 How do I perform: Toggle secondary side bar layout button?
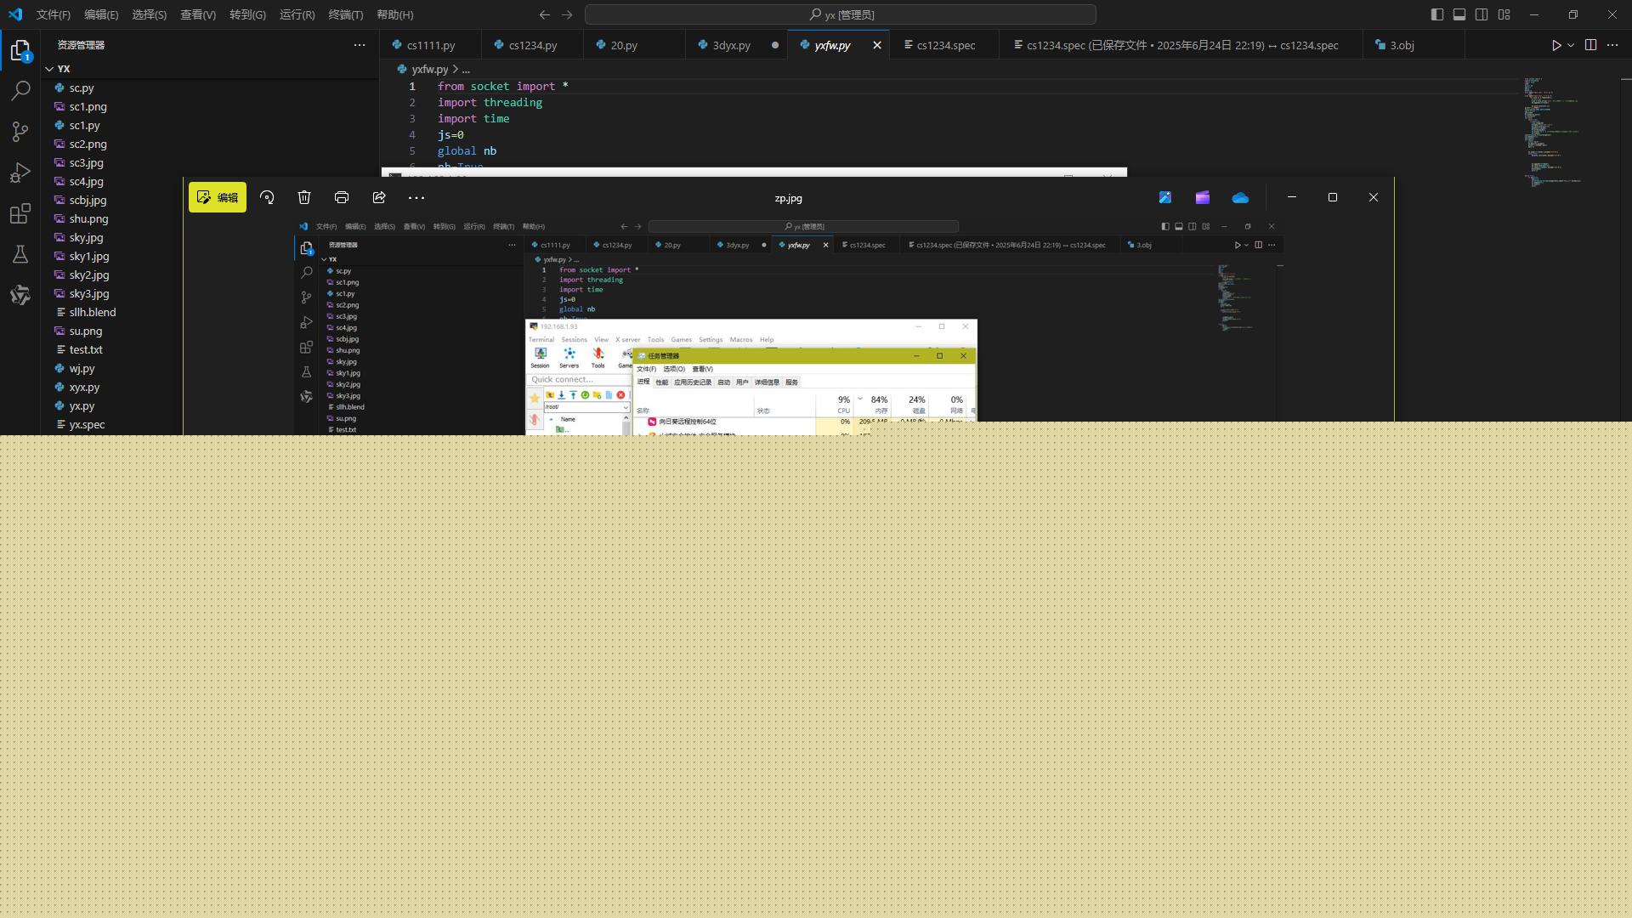pos(1482,14)
